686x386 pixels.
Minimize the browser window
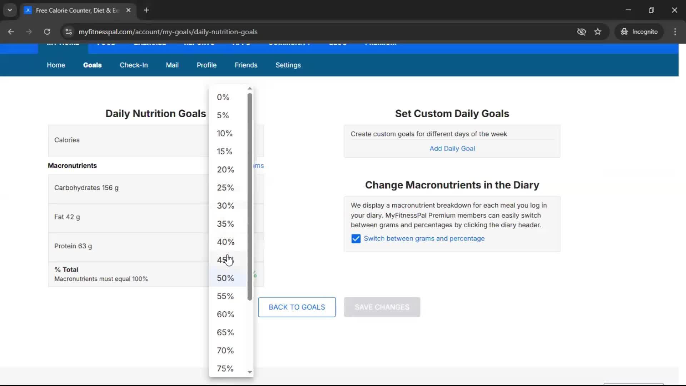click(x=628, y=10)
